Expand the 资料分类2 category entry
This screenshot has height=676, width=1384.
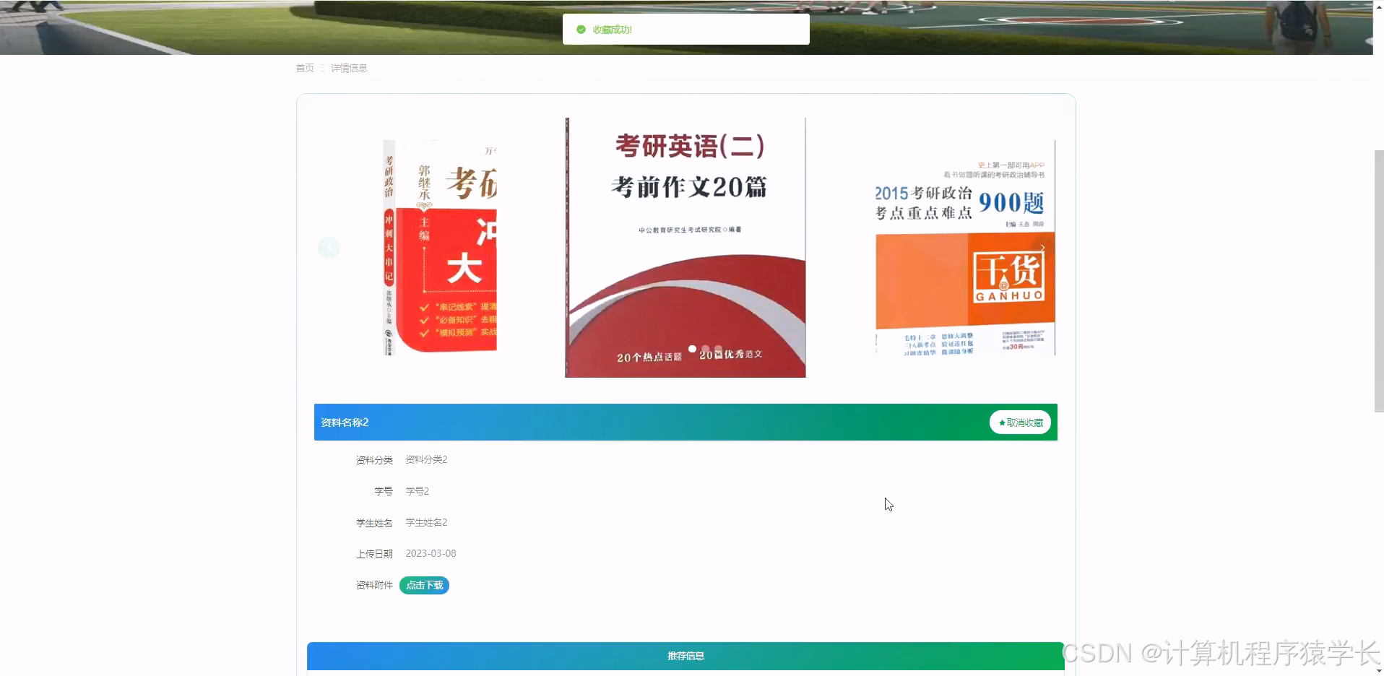[x=425, y=459]
